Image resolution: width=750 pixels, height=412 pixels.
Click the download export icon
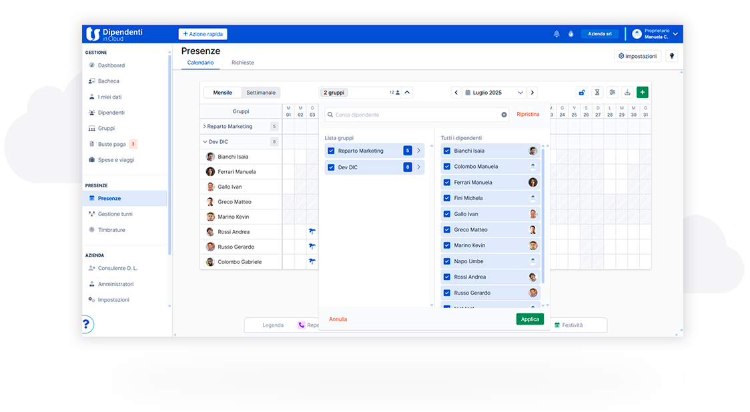click(627, 92)
